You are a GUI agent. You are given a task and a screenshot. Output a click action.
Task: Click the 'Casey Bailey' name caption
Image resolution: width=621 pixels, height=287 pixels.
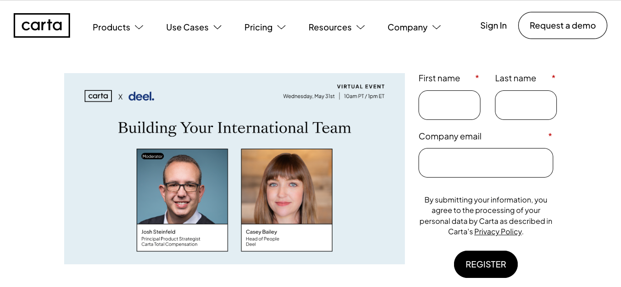[x=262, y=232]
